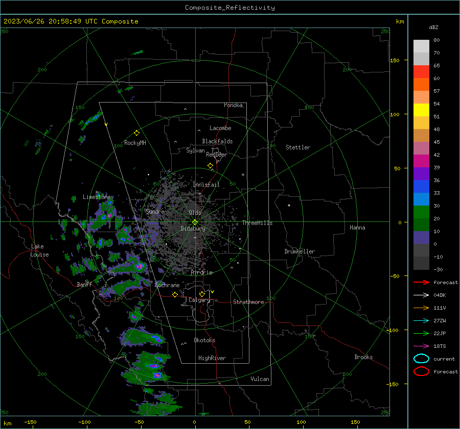Screen dimensions: 460x429
Task: Click the Drumheller city label
Action: pyautogui.click(x=300, y=251)
